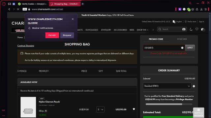Open the Jewellery menu category
The height and width of the screenshot is (118, 211).
(106, 30)
